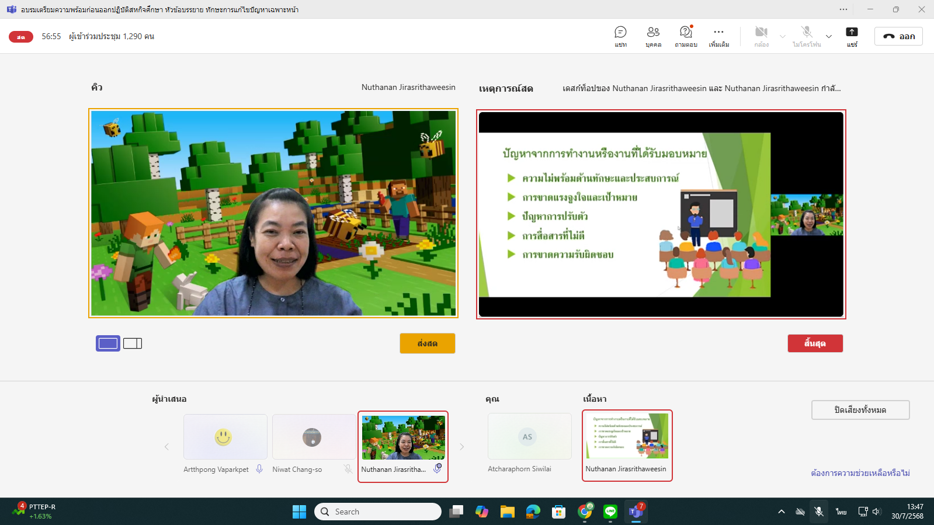This screenshot has width=934, height=525.
Task: Click the participant count 1,290 text
Action: (x=112, y=36)
